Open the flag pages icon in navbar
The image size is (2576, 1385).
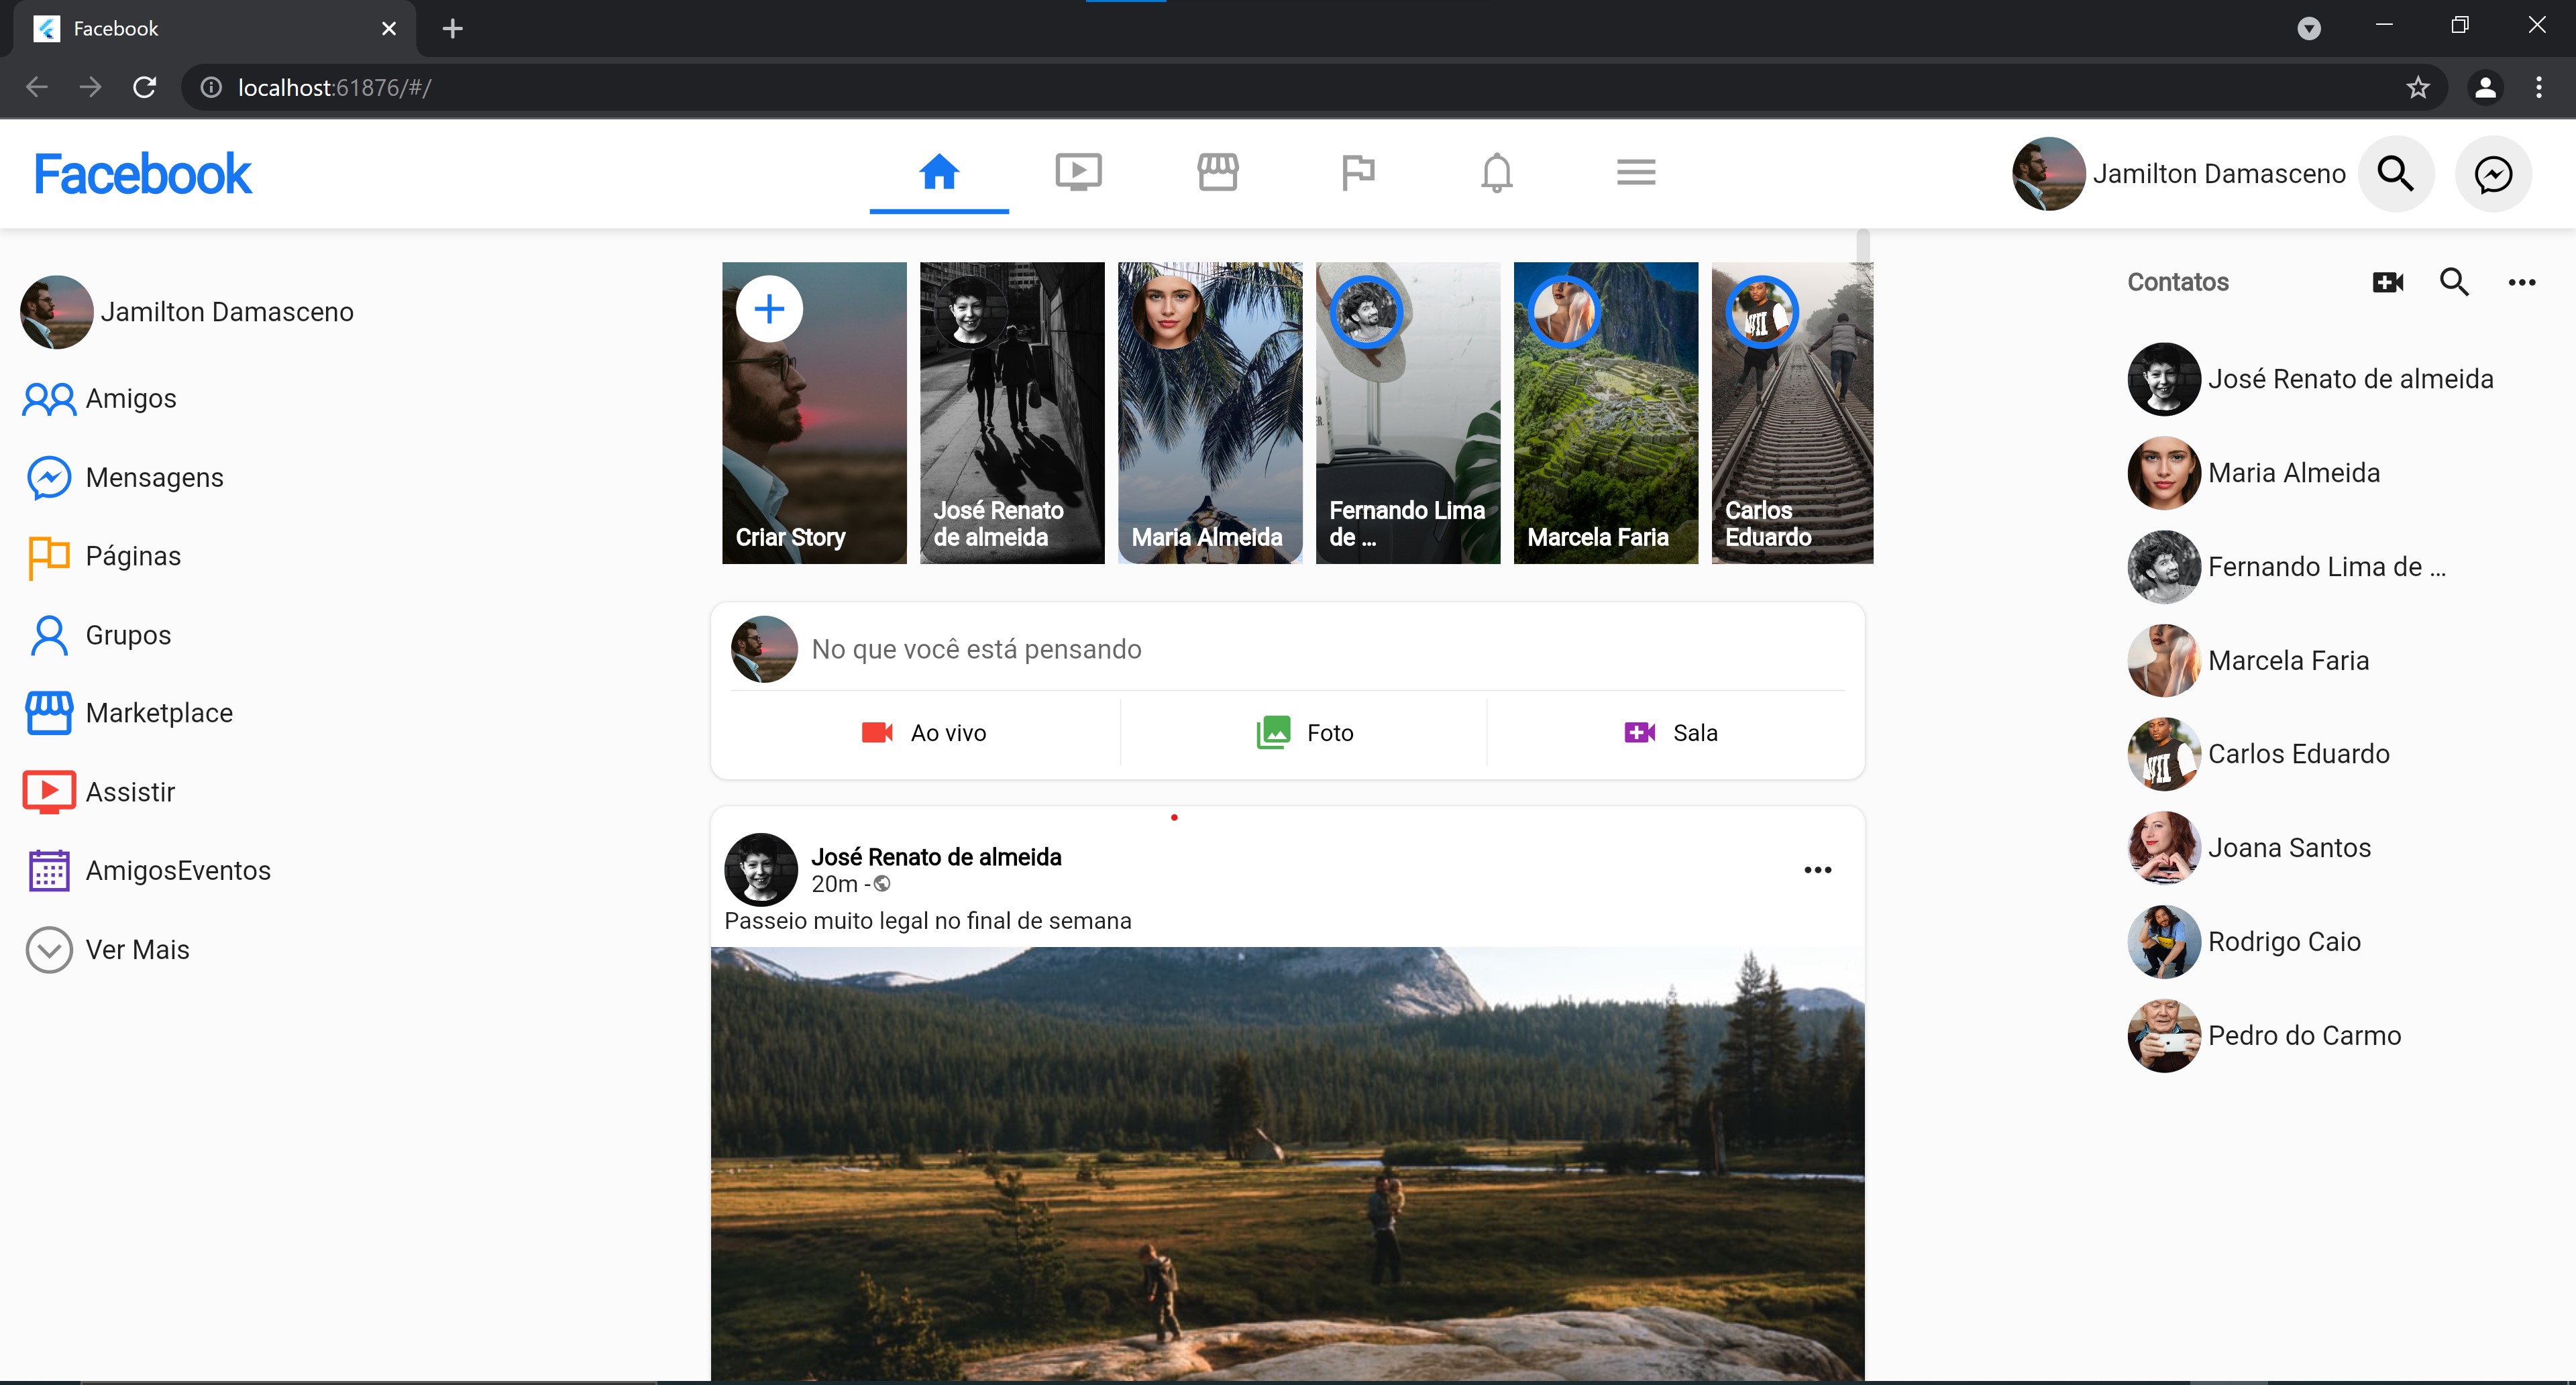pyautogui.click(x=1357, y=172)
